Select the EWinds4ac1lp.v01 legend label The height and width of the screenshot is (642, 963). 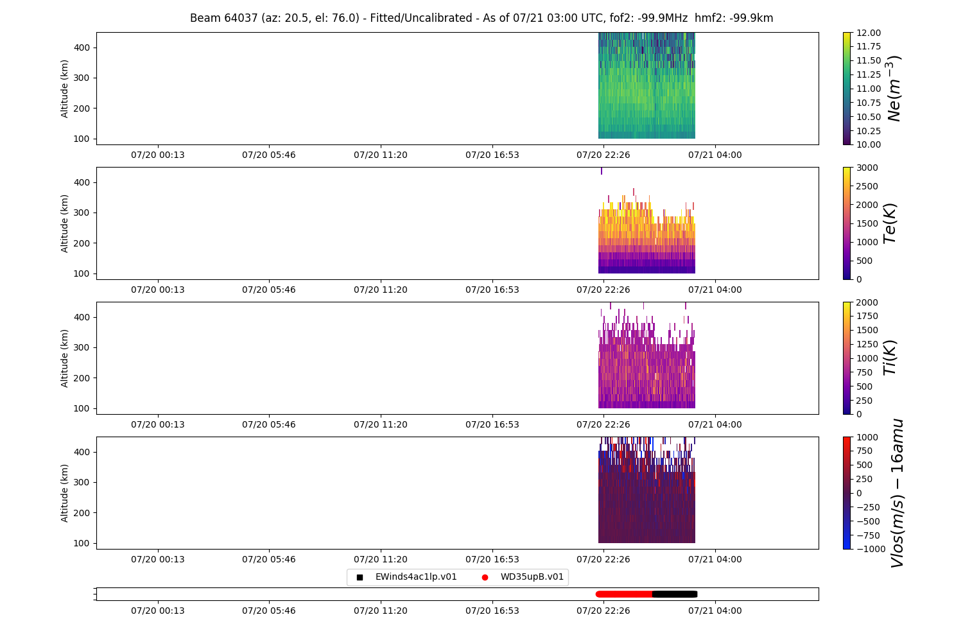click(416, 577)
